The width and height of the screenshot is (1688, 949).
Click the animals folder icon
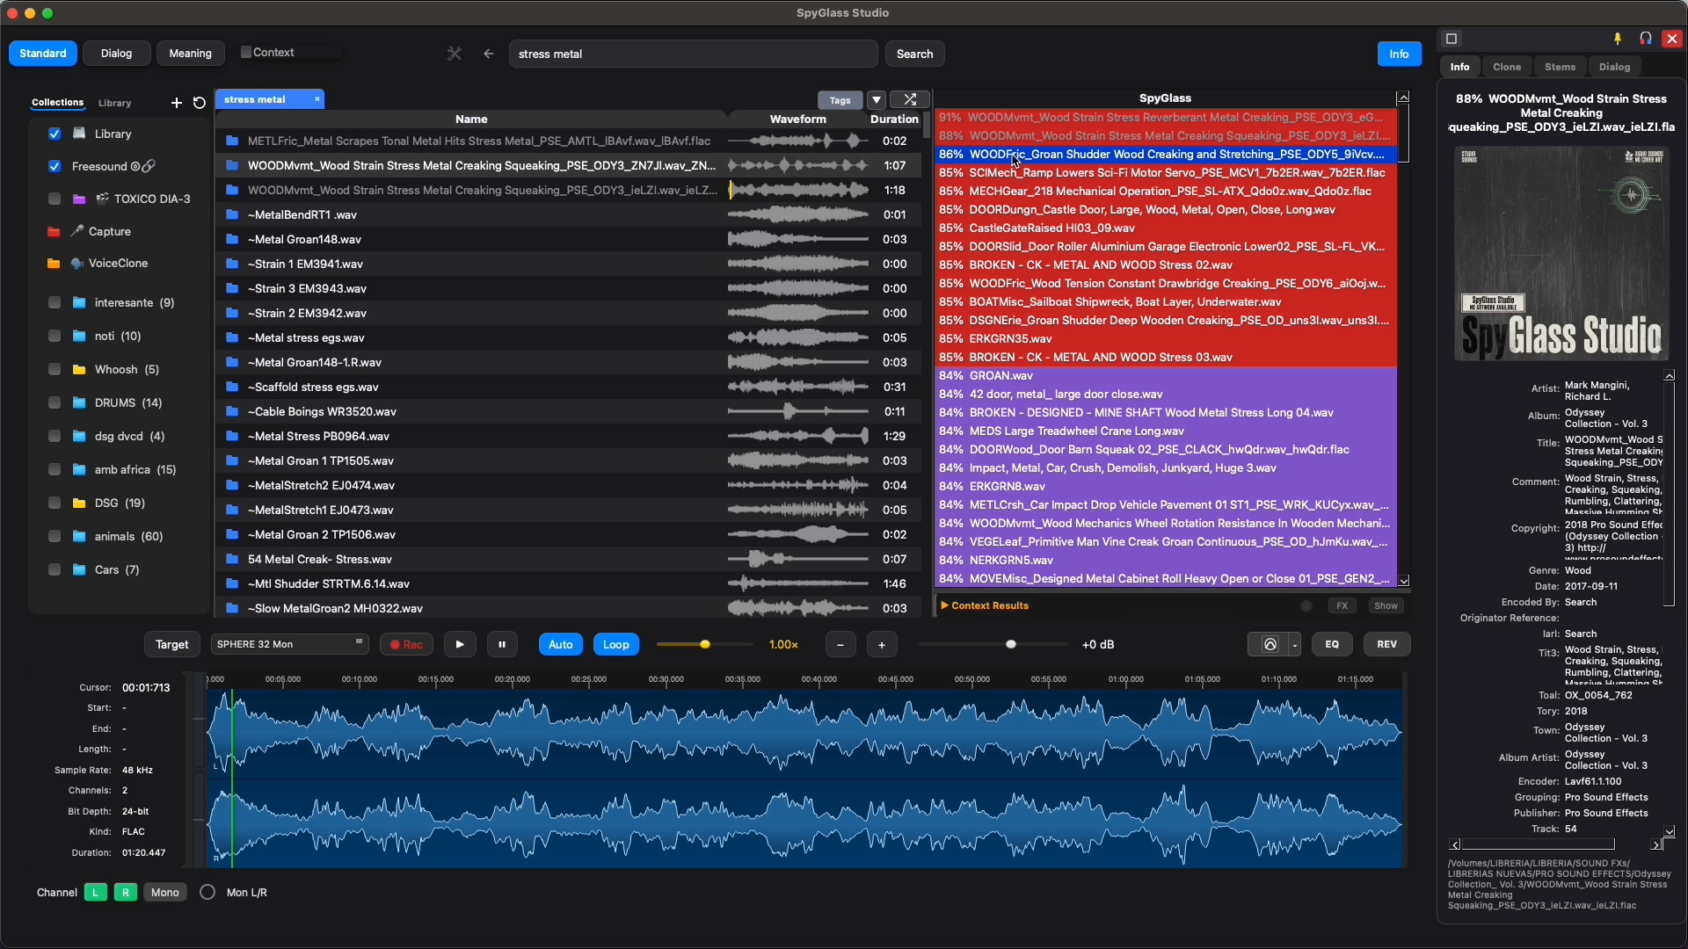pyautogui.click(x=79, y=536)
